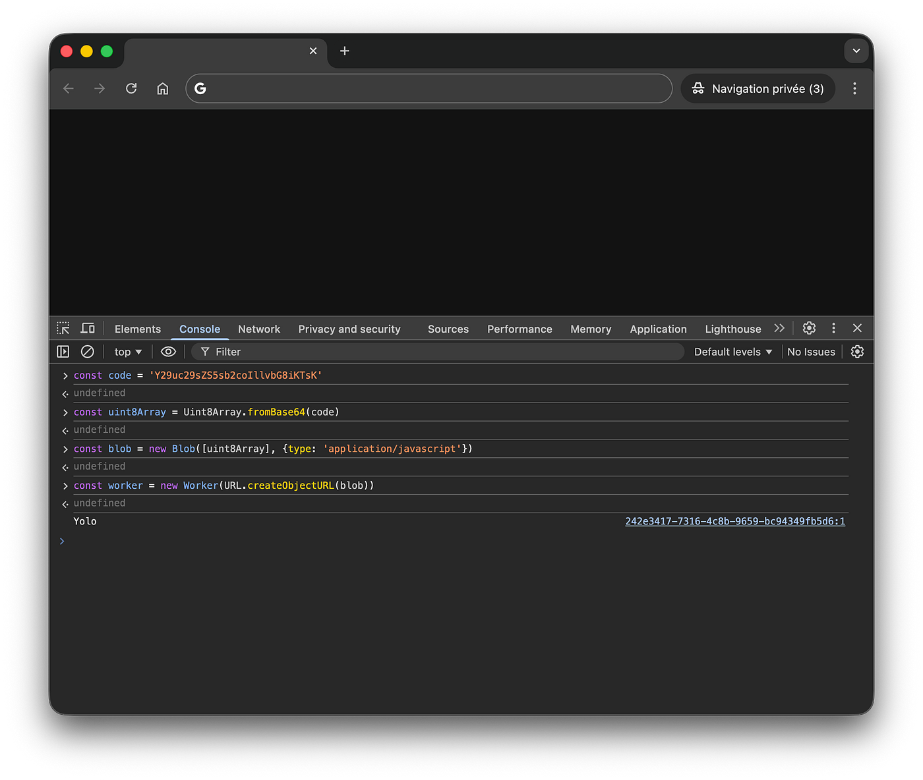Viewport: 923px width, 780px height.
Task: Select the inspect element tool
Action: click(63, 327)
